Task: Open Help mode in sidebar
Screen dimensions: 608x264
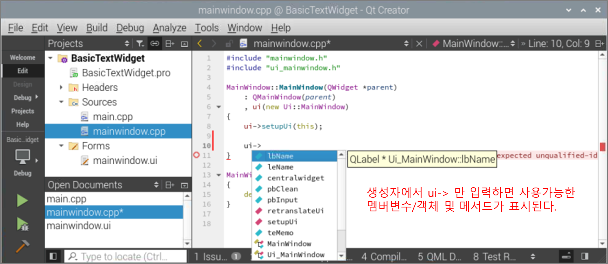Action: [x=22, y=124]
